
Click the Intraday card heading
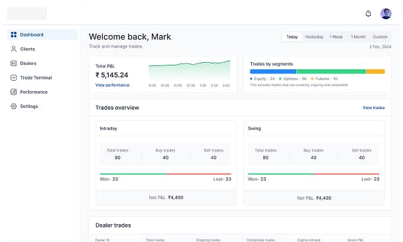[x=109, y=128]
